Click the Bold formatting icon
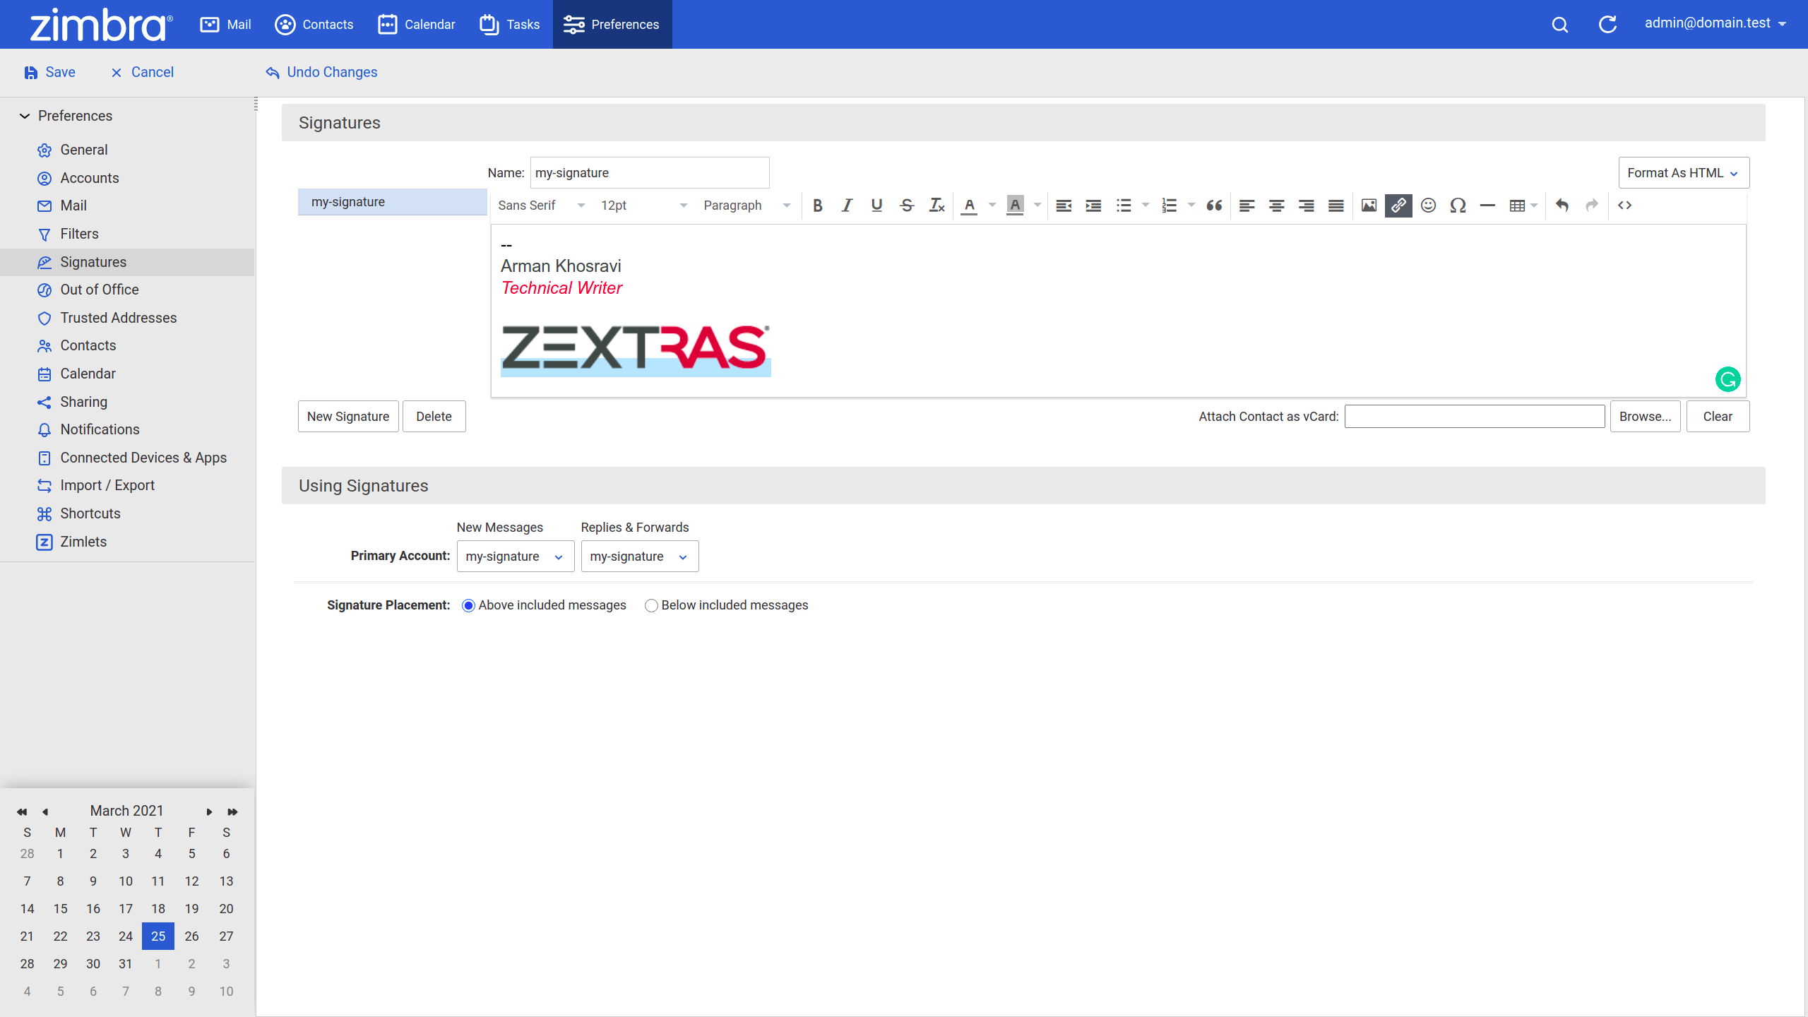Image resolution: width=1808 pixels, height=1017 pixels. pos(817,205)
